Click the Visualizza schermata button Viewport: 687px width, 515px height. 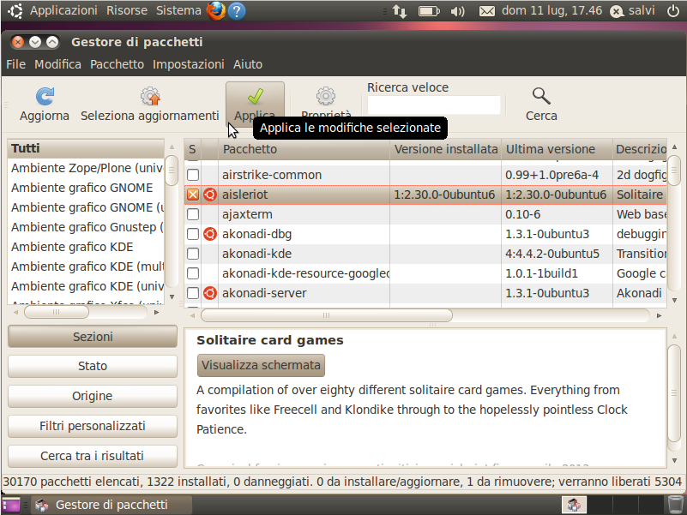pyautogui.click(x=261, y=365)
